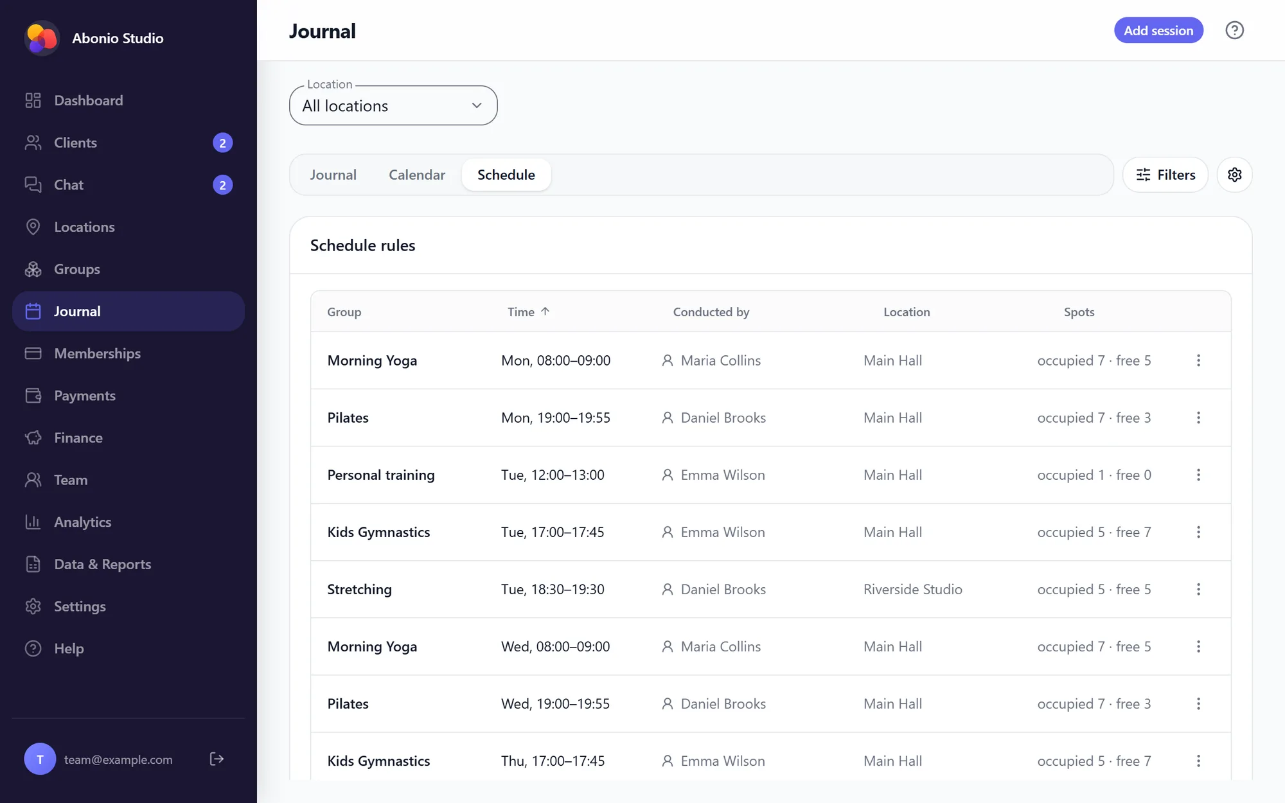Image resolution: width=1285 pixels, height=803 pixels.
Task: Open the Filters button
Action: 1165,175
